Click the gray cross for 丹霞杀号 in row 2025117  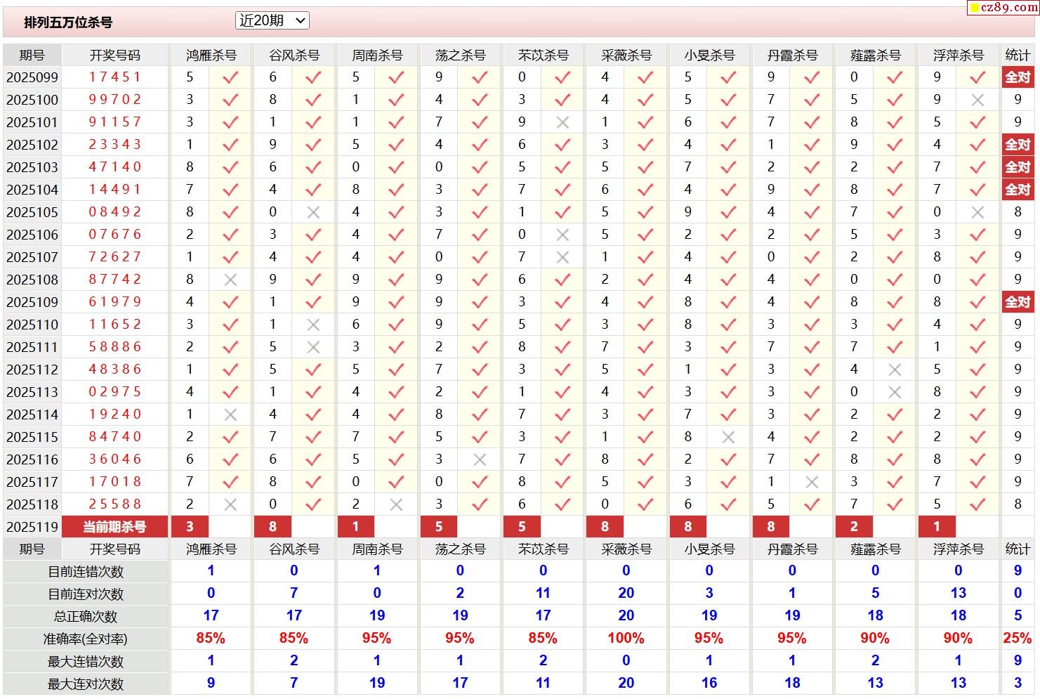pyautogui.click(x=811, y=482)
